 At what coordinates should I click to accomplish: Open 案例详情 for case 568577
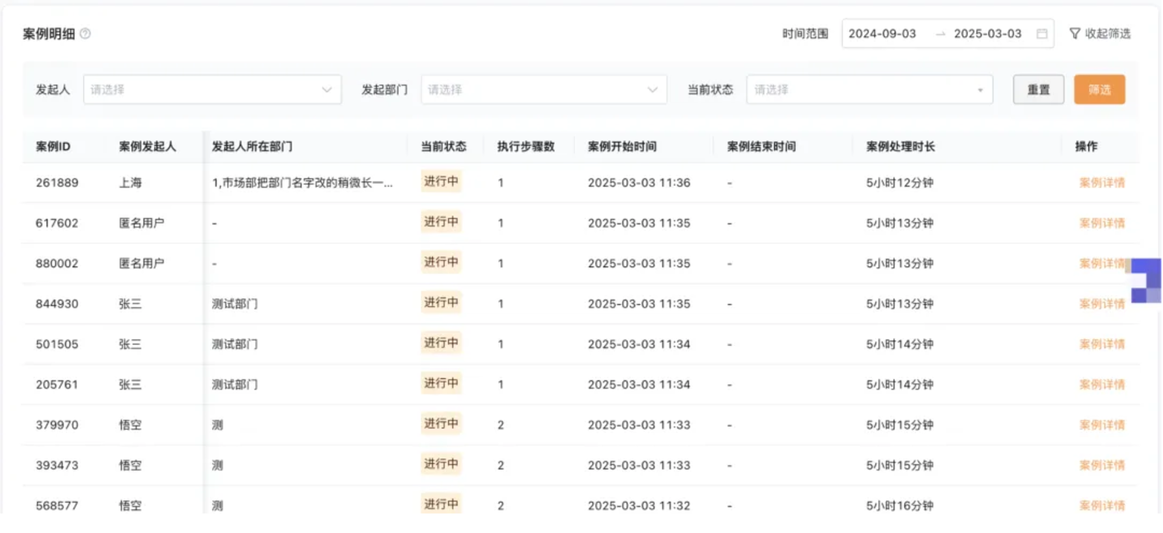(1102, 506)
